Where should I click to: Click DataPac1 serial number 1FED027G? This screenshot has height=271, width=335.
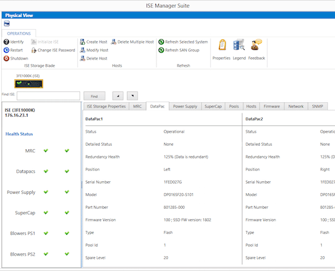pyautogui.click(x=172, y=182)
